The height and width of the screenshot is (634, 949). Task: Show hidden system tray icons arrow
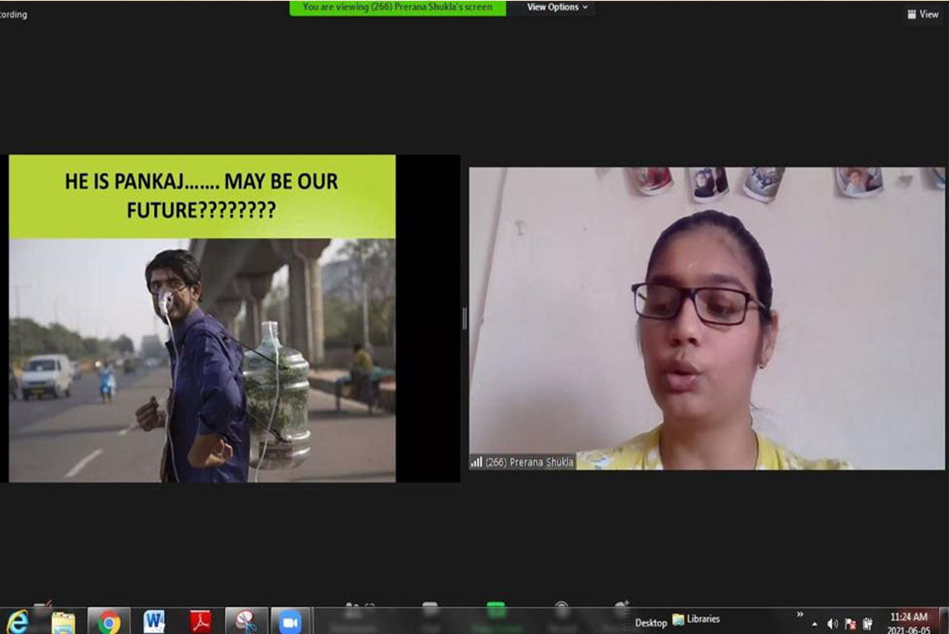click(815, 624)
